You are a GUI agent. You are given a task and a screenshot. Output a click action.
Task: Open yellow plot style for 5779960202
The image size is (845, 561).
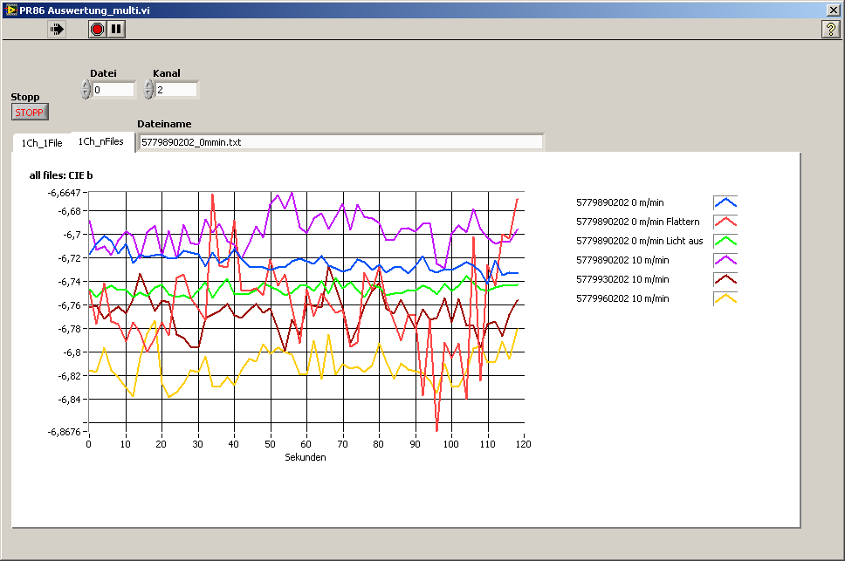pyautogui.click(x=725, y=298)
